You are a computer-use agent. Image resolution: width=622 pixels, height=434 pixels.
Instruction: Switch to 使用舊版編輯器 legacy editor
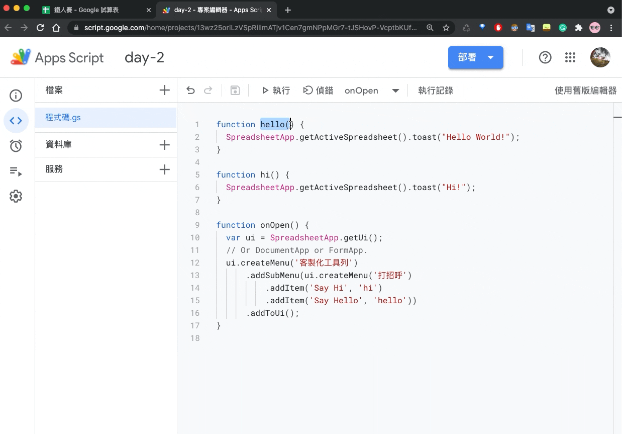[585, 91]
